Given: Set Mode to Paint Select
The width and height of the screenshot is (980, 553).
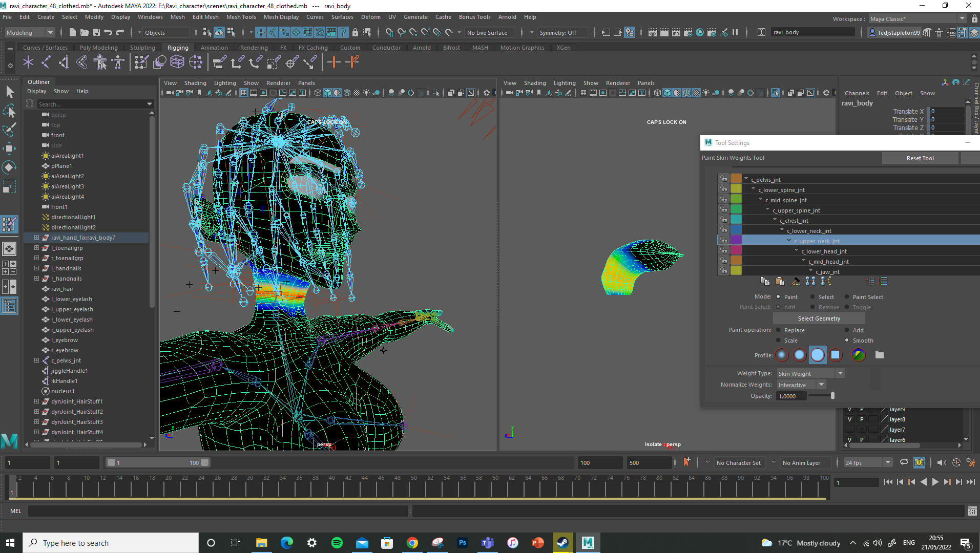Looking at the screenshot, I should pyautogui.click(x=847, y=297).
